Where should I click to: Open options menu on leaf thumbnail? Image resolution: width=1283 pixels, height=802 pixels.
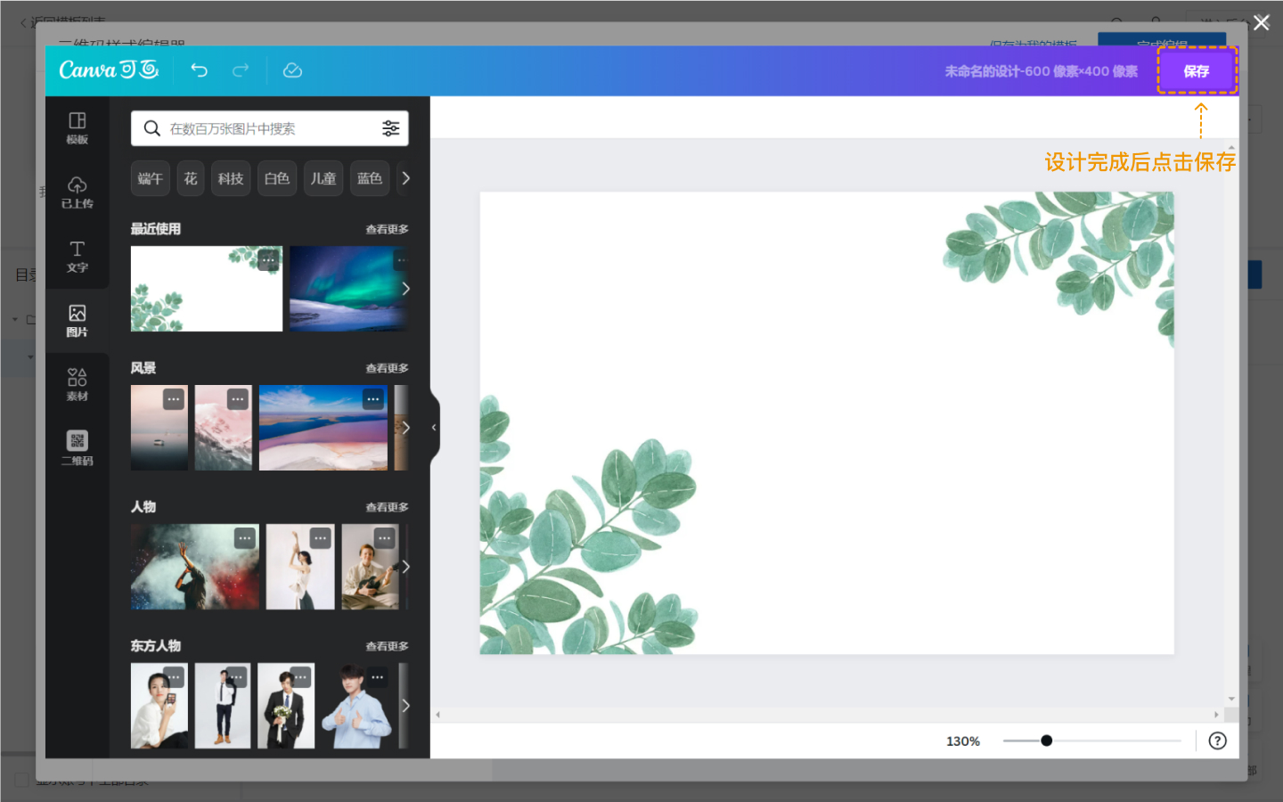[x=268, y=260]
